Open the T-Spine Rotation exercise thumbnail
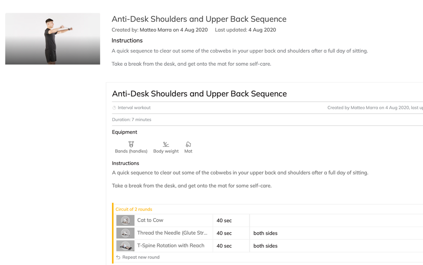 (x=125, y=246)
